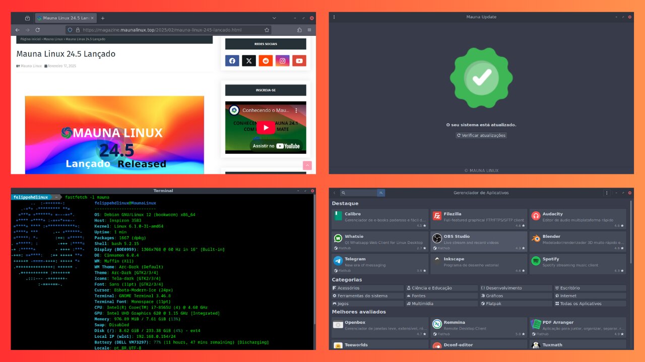Select Todas os Aplicativos category
Viewport: 645px width, 362px height.
coord(590,304)
